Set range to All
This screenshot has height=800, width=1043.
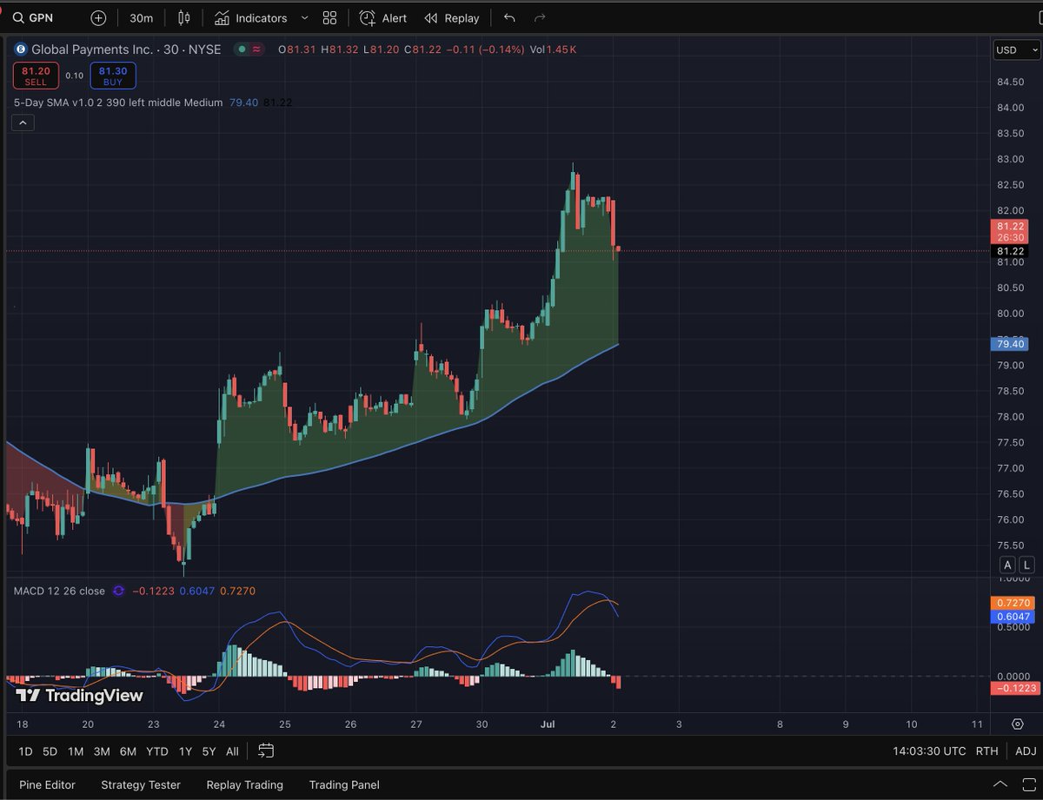point(232,751)
